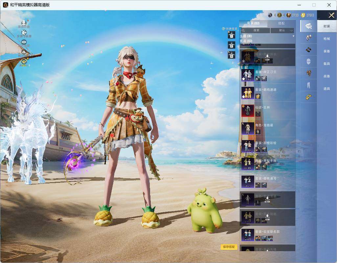Click the bronze coin 3739 balance
Image resolution: width=337 pixels, height=263 pixels.
coord(293,15)
